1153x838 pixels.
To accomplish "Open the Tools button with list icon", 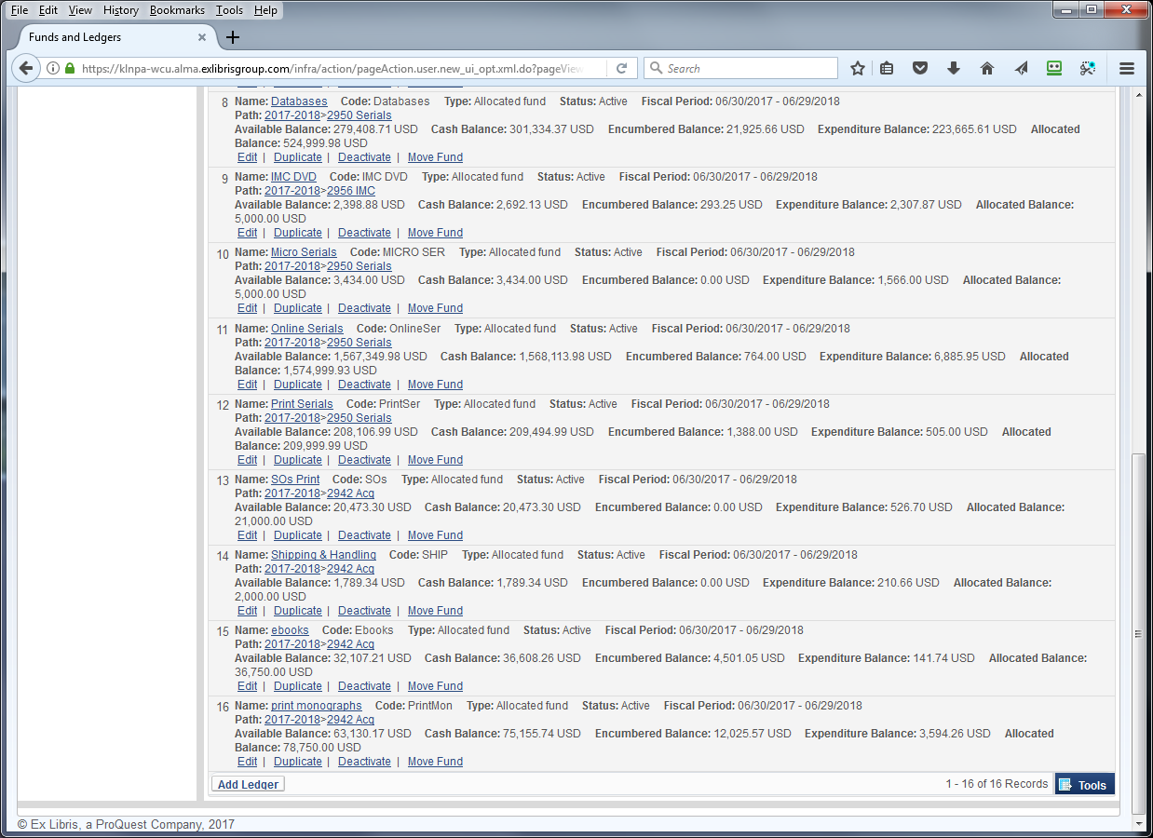I will click(1084, 784).
